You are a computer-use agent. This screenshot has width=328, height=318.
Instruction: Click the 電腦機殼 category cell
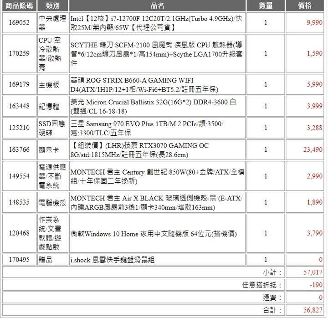point(53,202)
